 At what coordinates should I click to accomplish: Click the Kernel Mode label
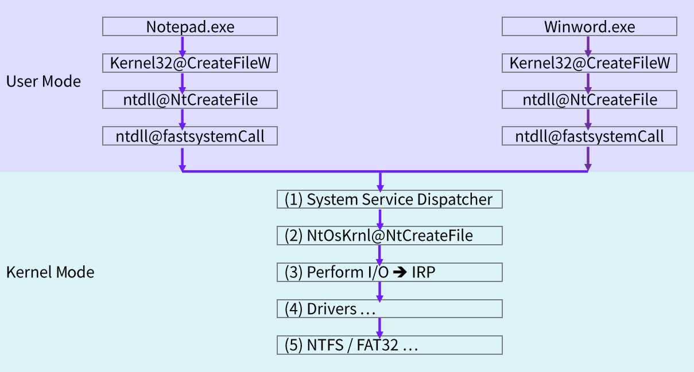[x=50, y=272]
